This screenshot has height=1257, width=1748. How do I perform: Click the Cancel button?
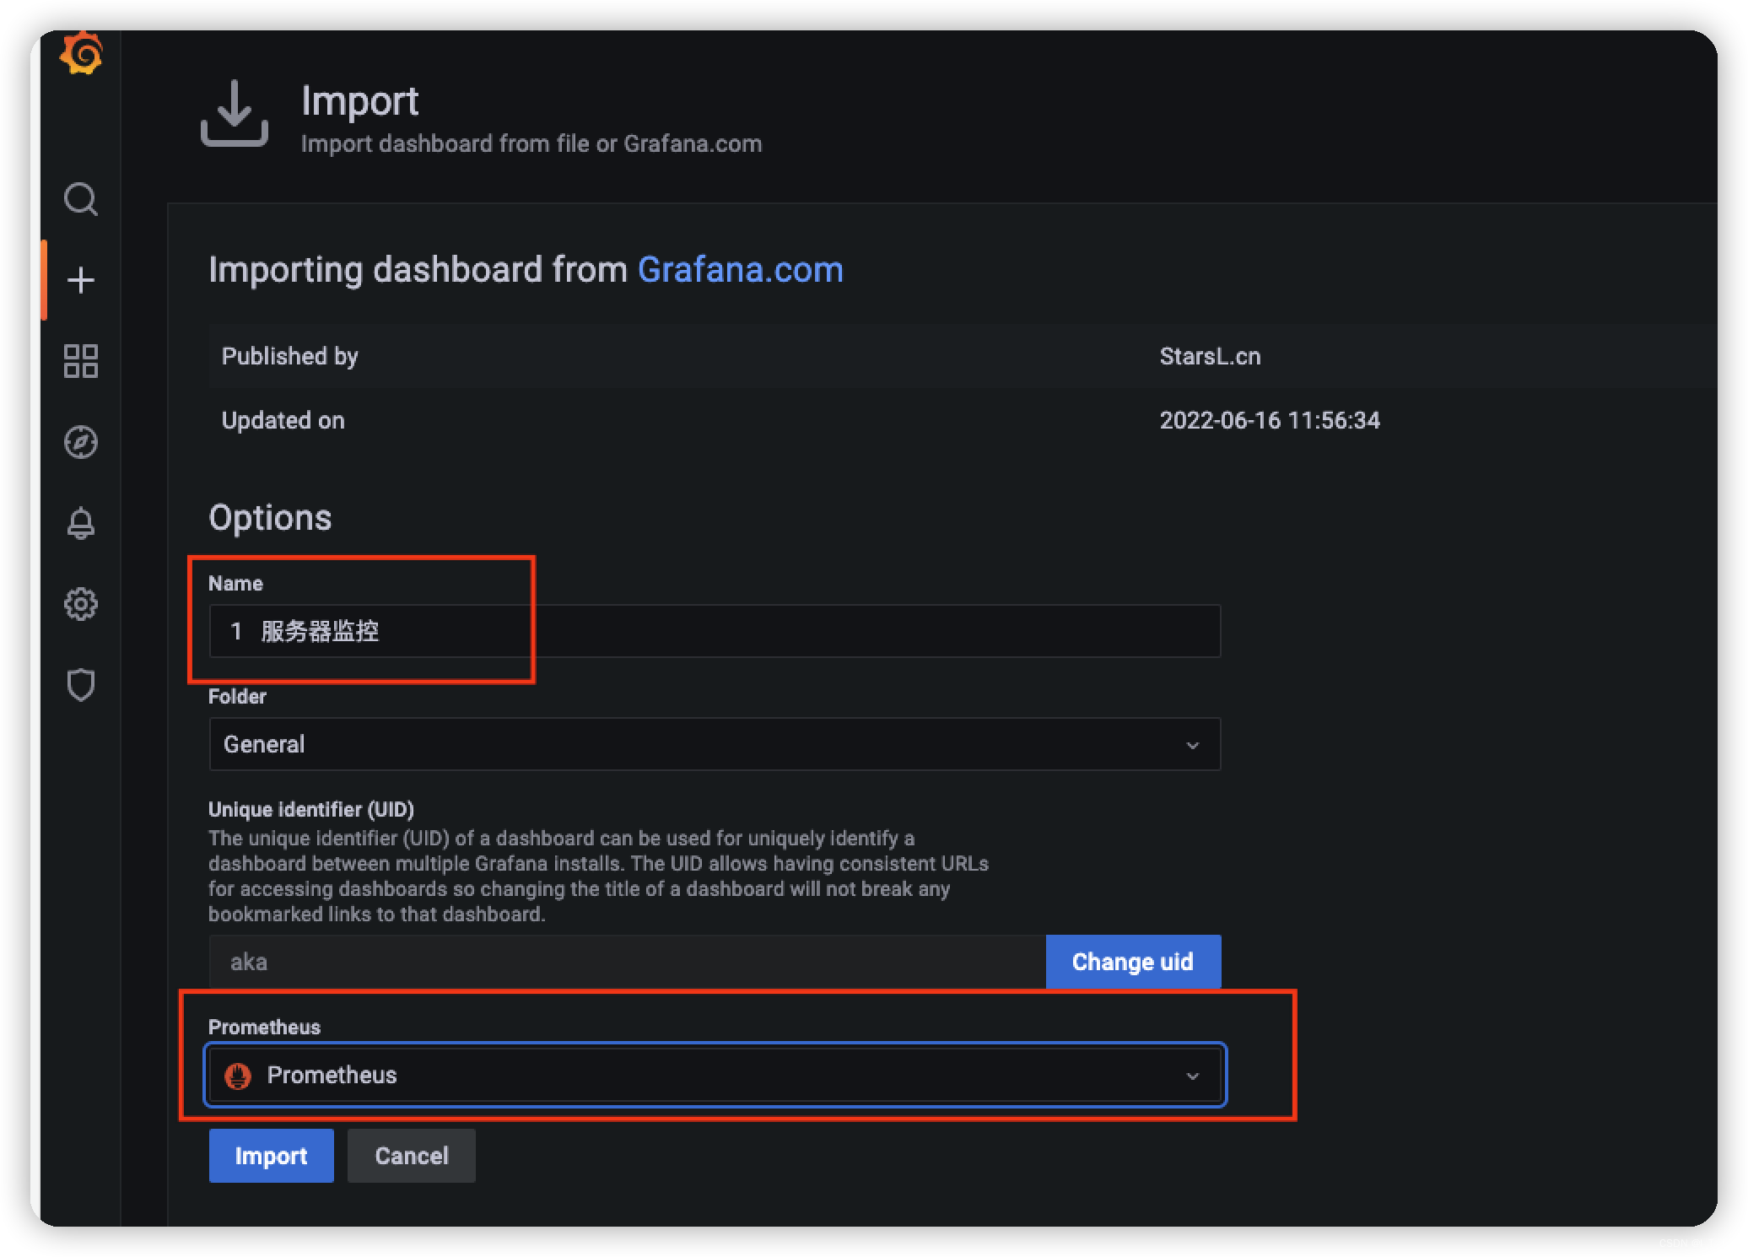(x=412, y=1156)
